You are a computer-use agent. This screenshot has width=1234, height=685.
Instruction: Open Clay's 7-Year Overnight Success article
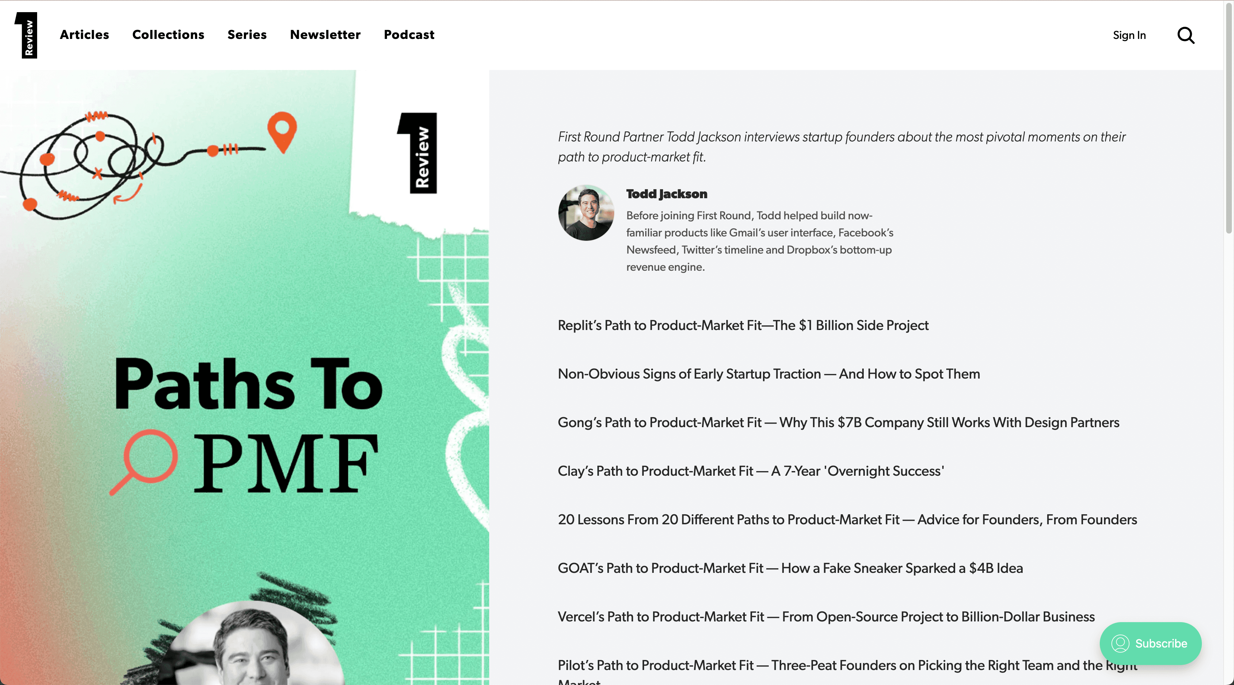coord(751,471)
